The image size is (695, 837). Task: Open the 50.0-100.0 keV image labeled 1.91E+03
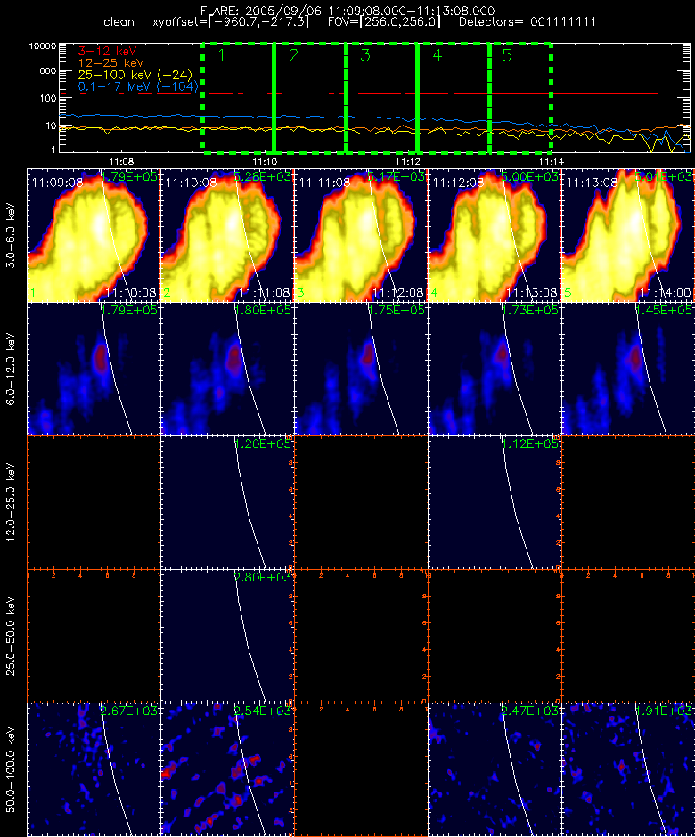point(627,769)
